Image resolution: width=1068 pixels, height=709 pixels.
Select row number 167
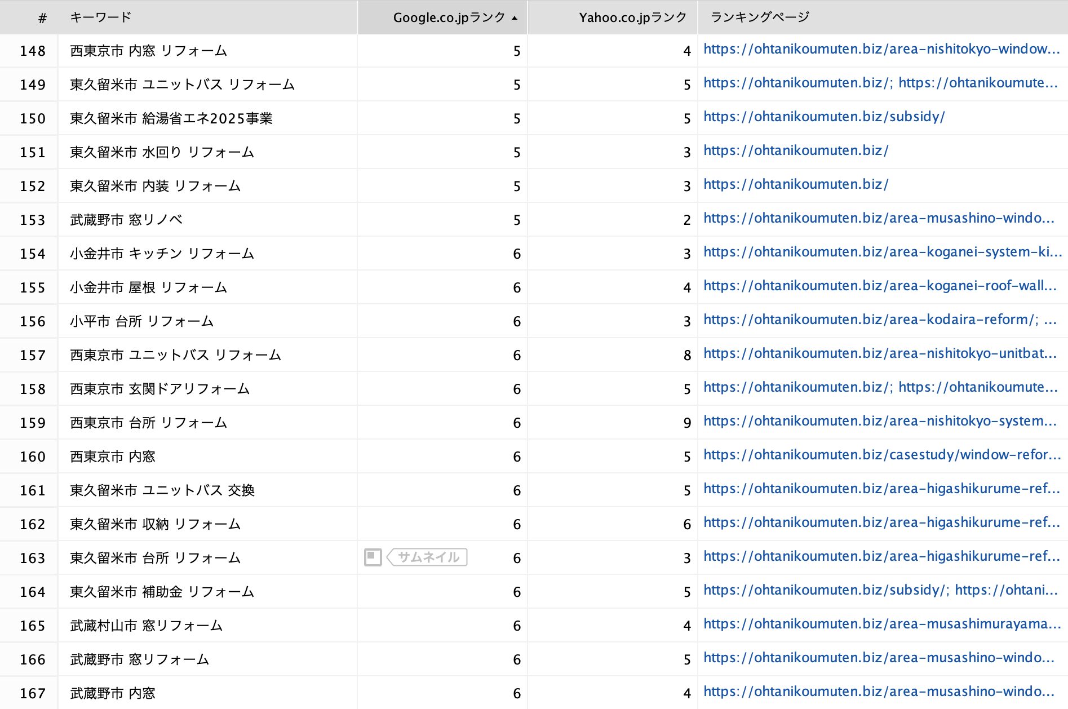point(33,693)
